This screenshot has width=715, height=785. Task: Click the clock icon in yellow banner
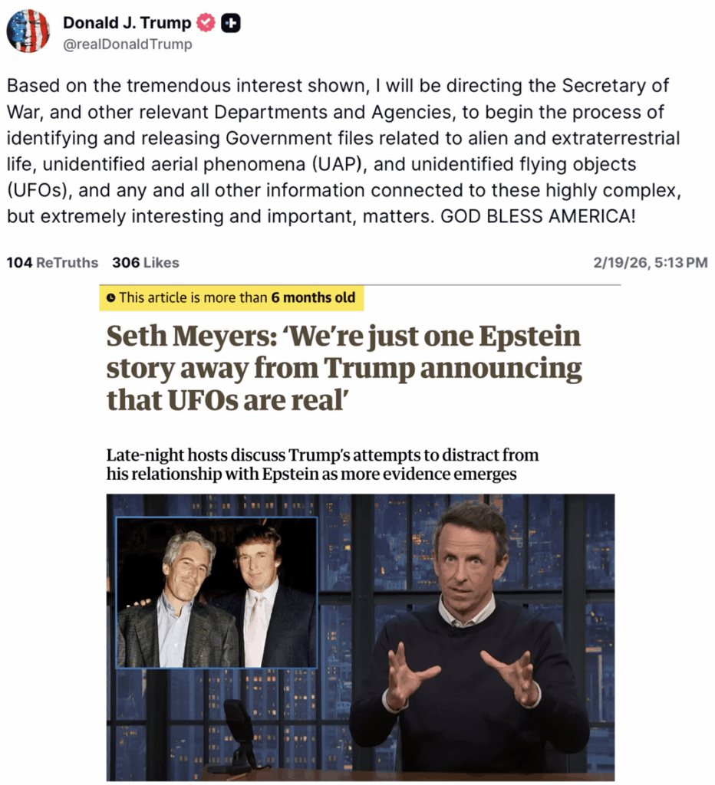coord(110,298)
